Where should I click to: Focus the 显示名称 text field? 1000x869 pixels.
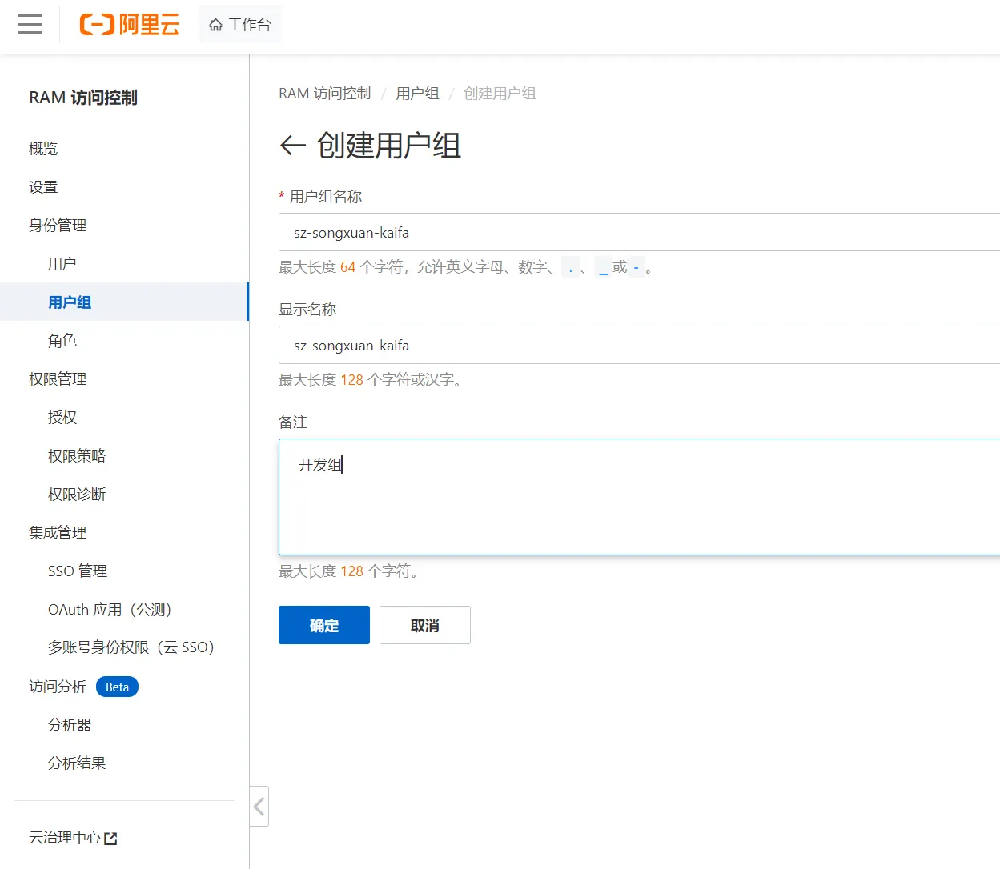[638, 346]
